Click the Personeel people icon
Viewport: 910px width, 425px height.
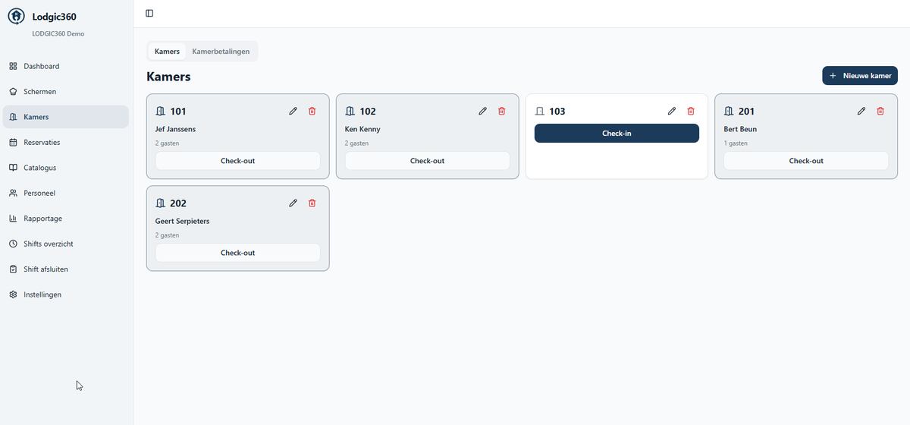[x=13, y=194]
